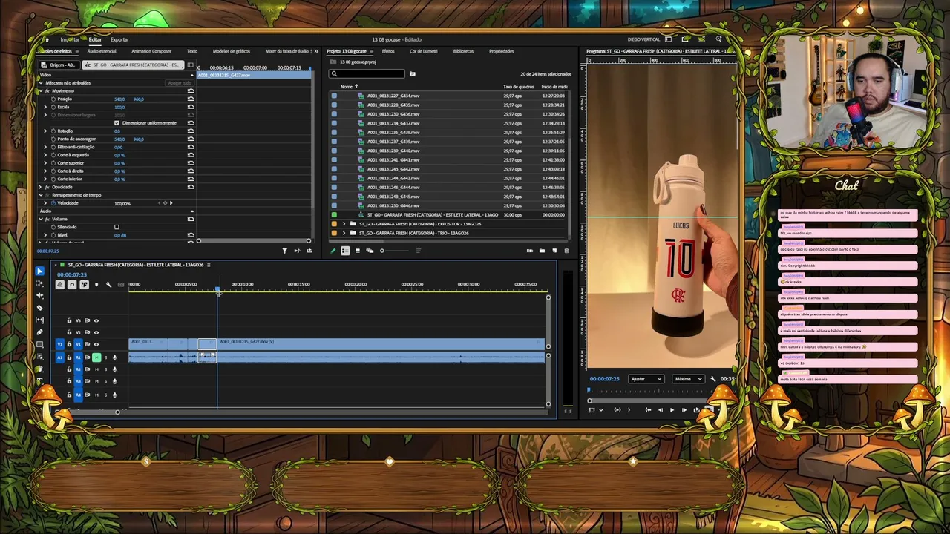
Task: Hide video track V1 output
Action: click(96, 344)
